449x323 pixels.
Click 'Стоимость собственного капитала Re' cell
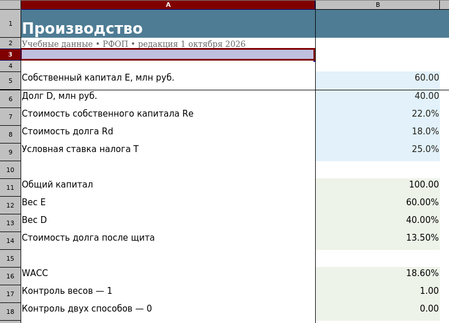[x=168, y=117]
